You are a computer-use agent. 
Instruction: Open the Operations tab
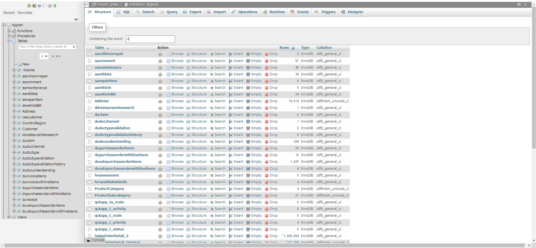click(244, 12)
